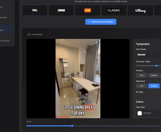This screenshot has height=132, width=161.
Task: Select Center alignment option
Action: click(154, 86)
